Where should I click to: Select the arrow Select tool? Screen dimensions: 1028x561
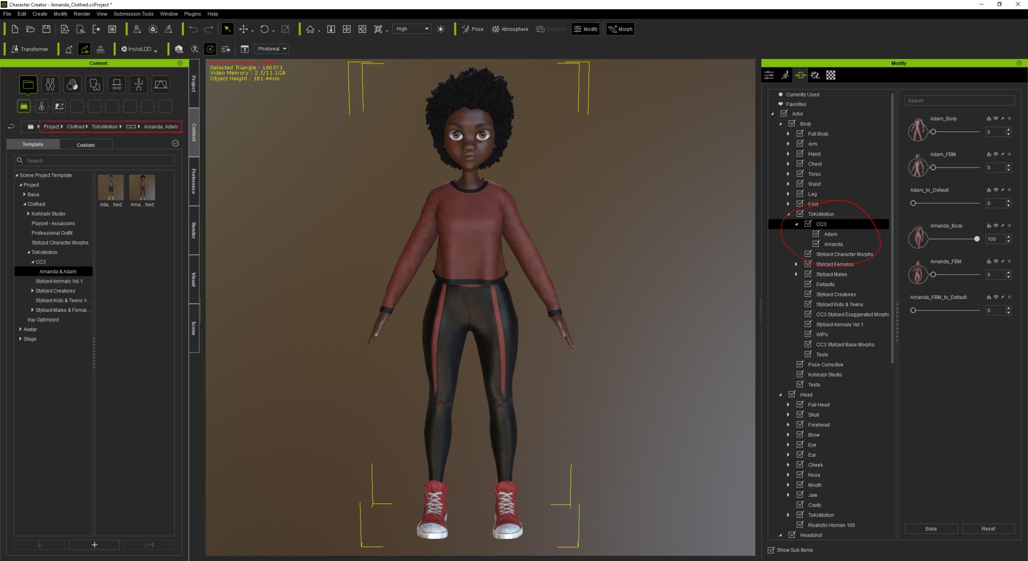pos(227,29)
